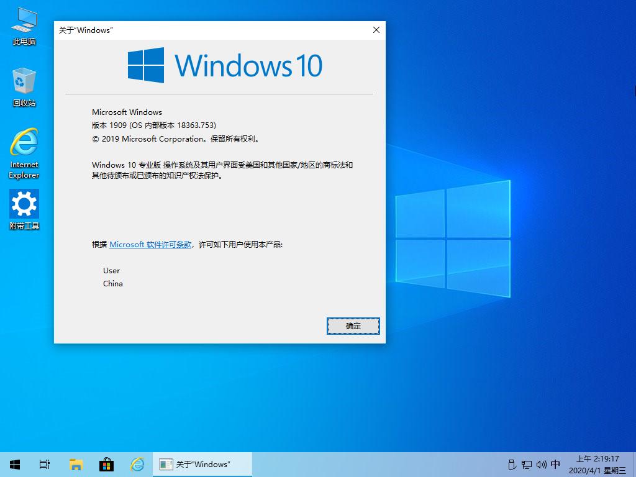Select the 回收站 recycle bin icon
The width and height of the screenshot is (636, 477).
coord(24,87)
